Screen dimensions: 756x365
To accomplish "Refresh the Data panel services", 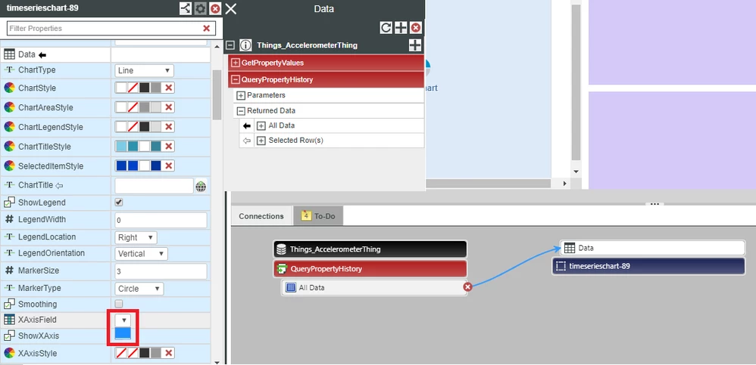I will tap(386, 28).
